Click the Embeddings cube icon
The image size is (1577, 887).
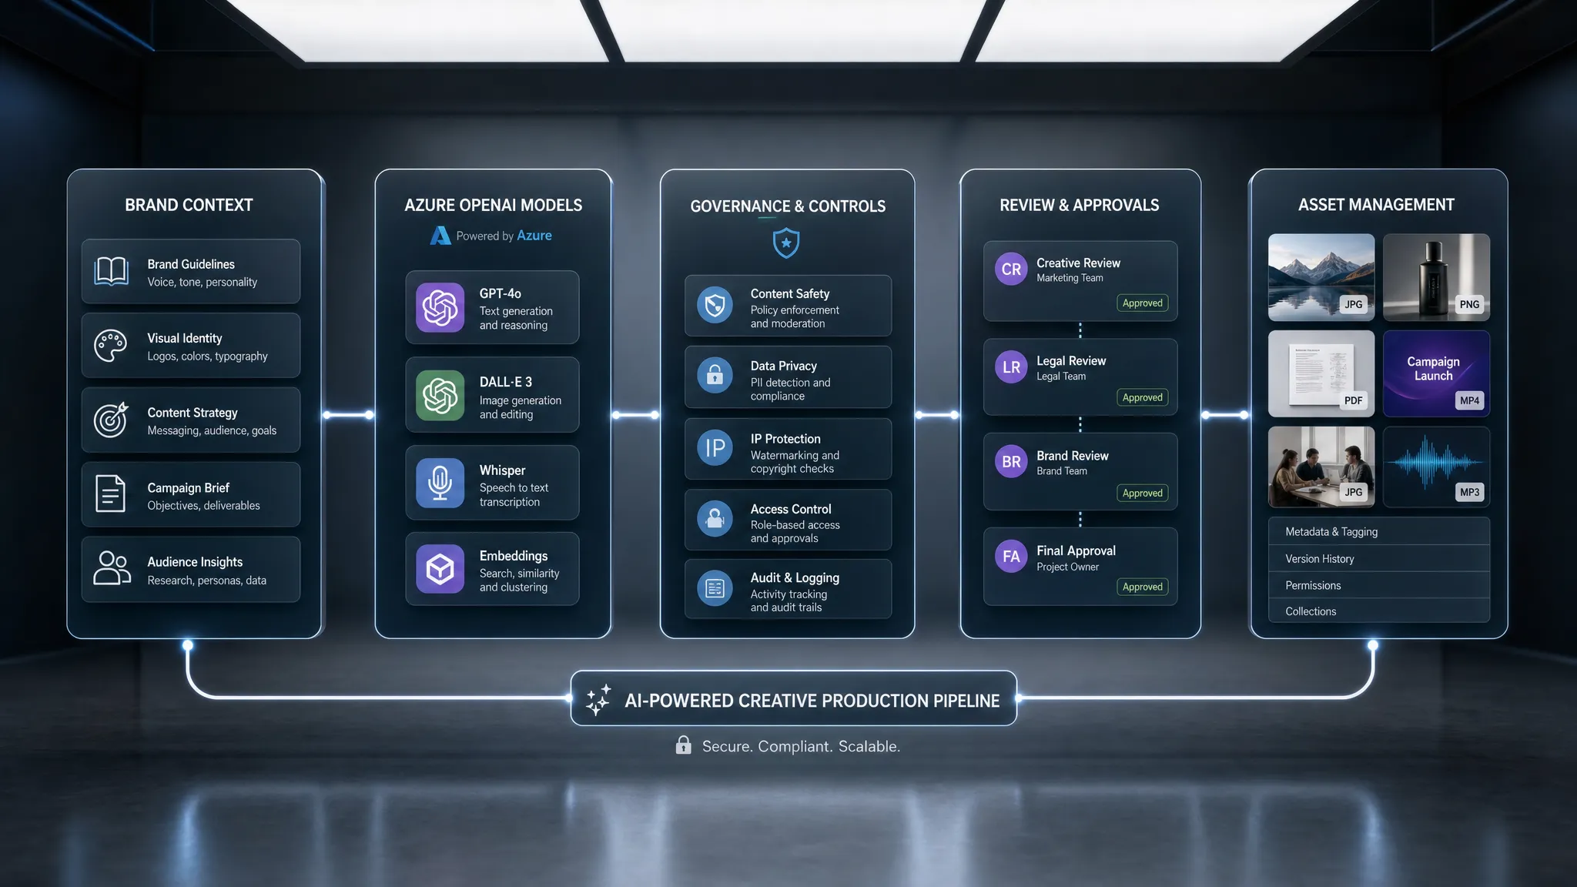coord(440,569)
